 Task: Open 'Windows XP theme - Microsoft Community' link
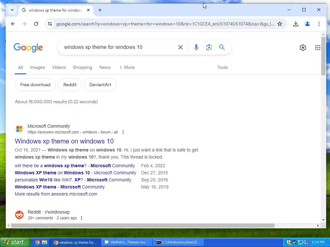pos(60,187)
